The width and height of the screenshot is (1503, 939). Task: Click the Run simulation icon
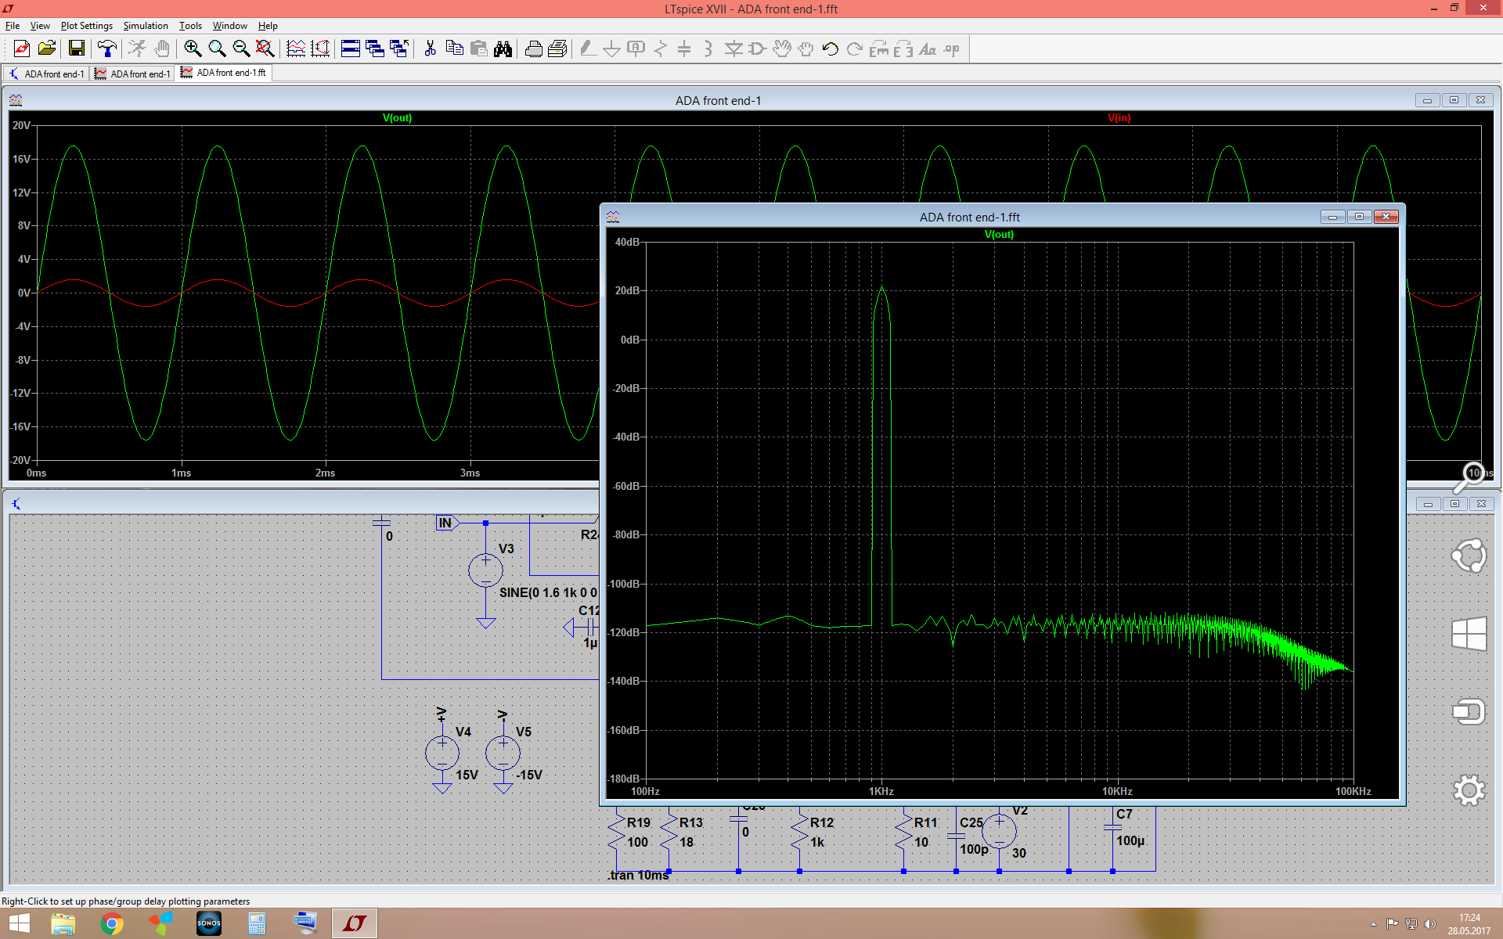tap(137, 49)
